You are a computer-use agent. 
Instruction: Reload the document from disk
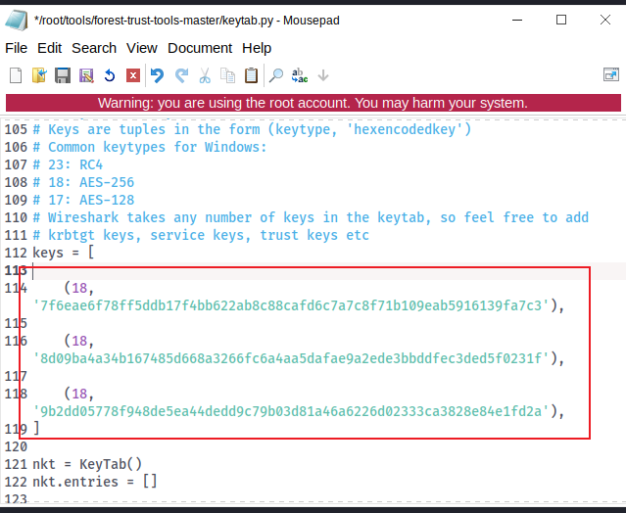[110, 75]
